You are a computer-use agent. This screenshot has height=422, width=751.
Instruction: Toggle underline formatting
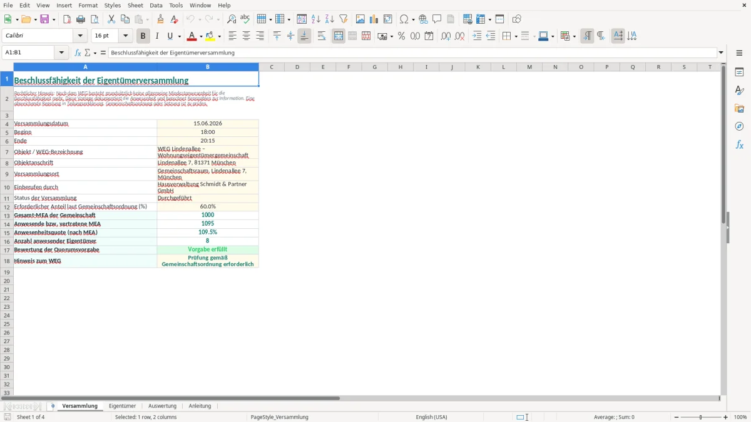(170, 36)
